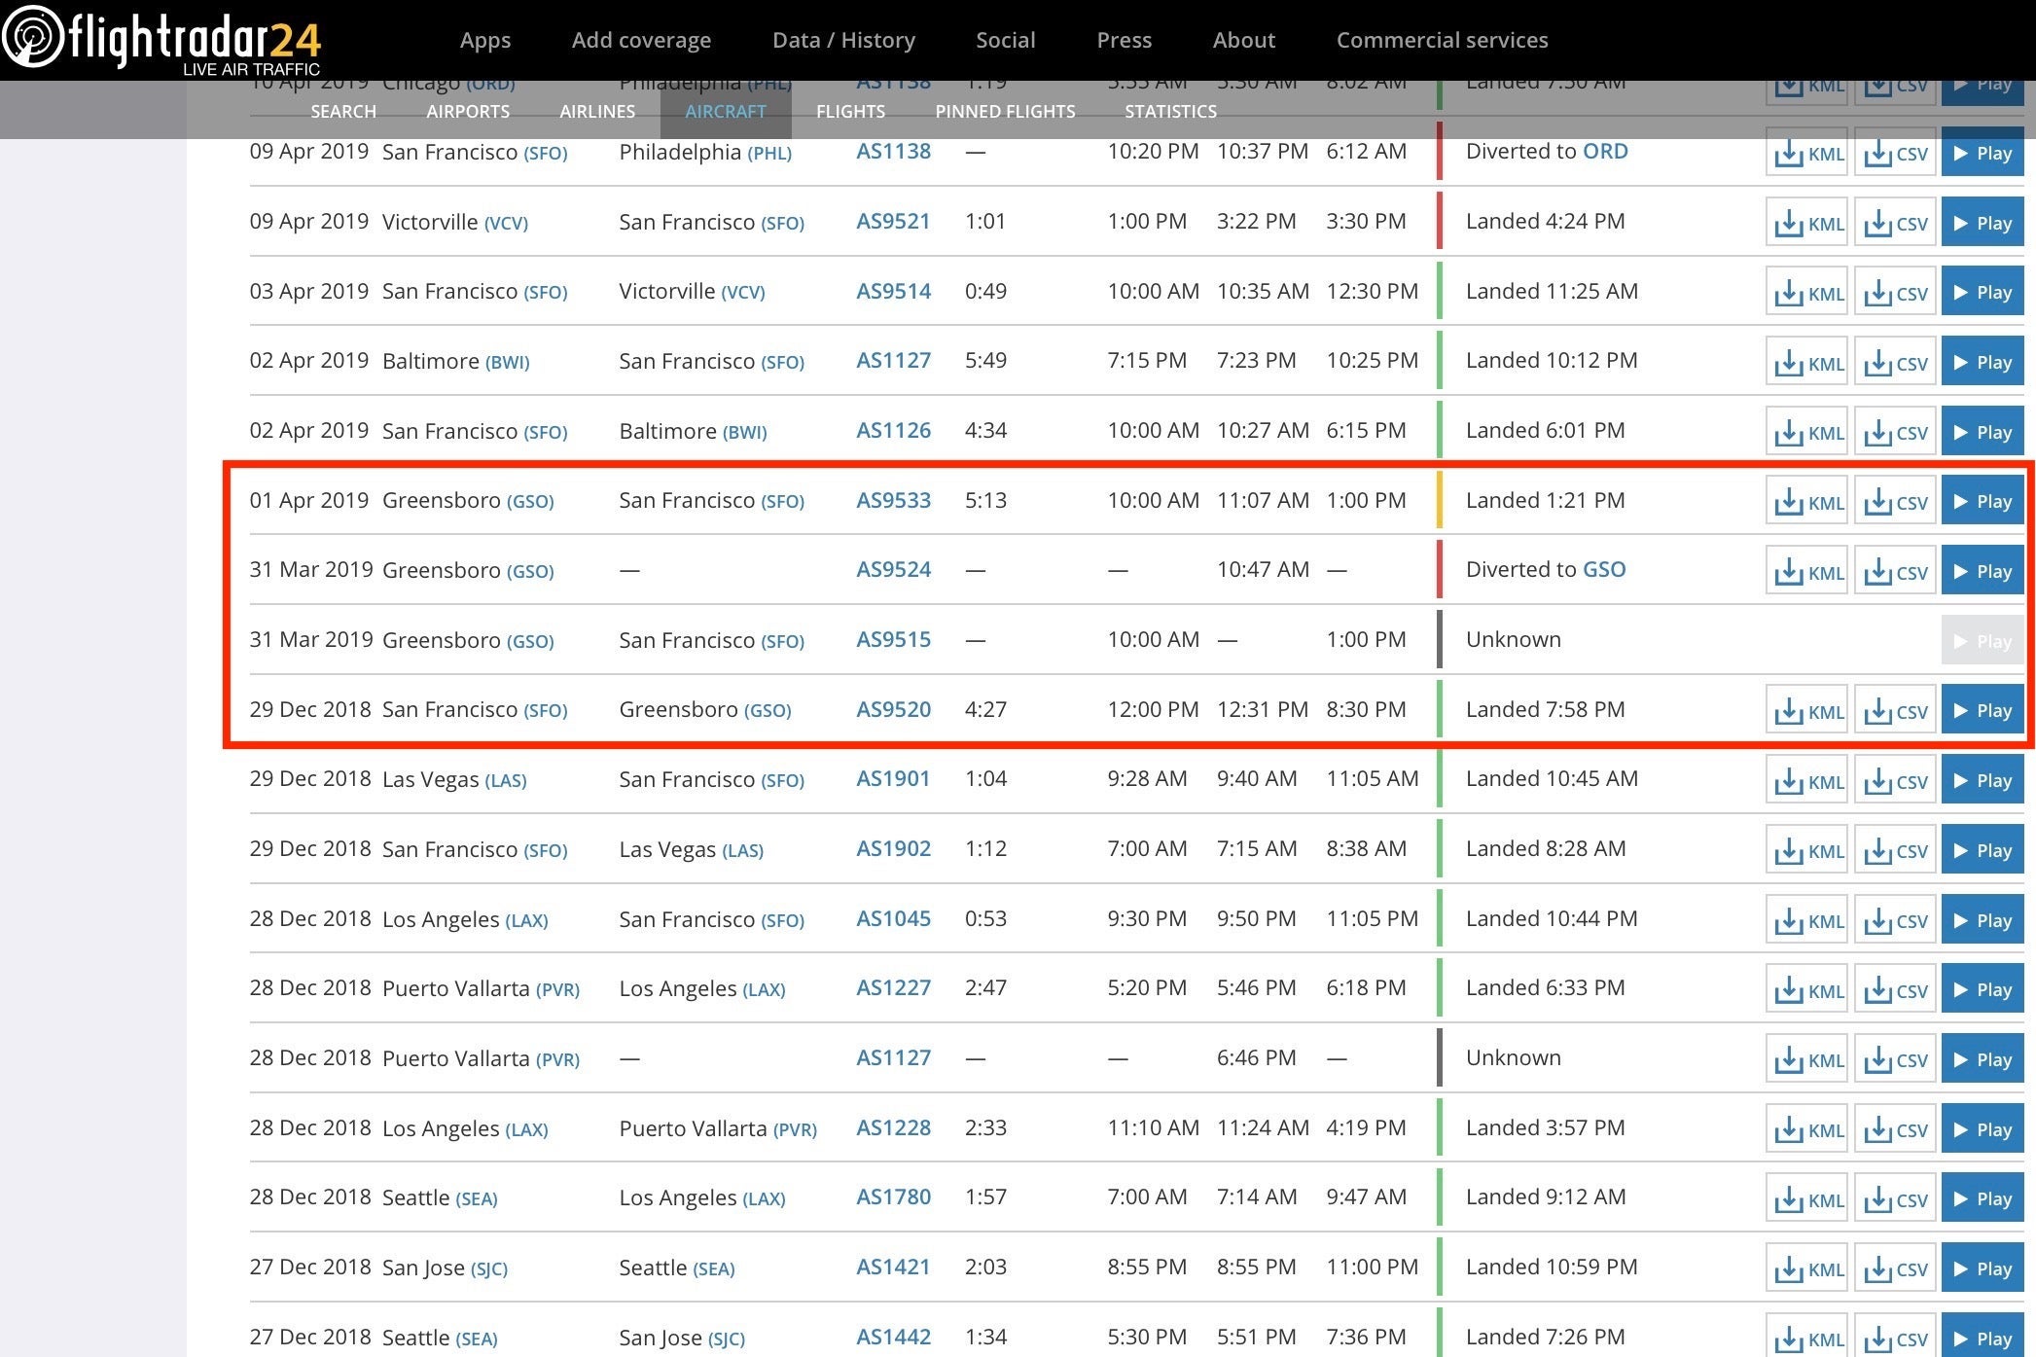Download CSV for AS1228 flight to Puerto Vallarta

(1895, 1129)
